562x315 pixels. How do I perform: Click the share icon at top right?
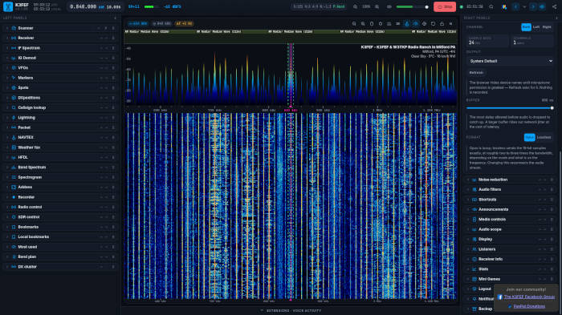coord(555,6)
